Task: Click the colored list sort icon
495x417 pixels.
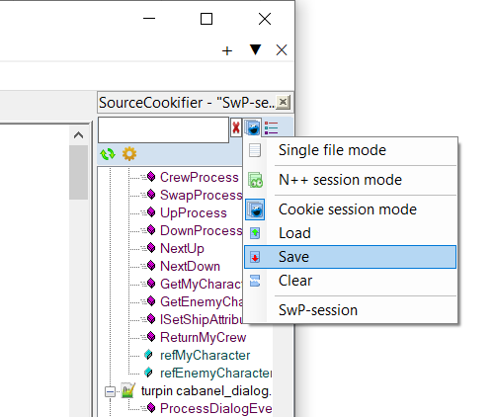Action: [x=271, y=127]
